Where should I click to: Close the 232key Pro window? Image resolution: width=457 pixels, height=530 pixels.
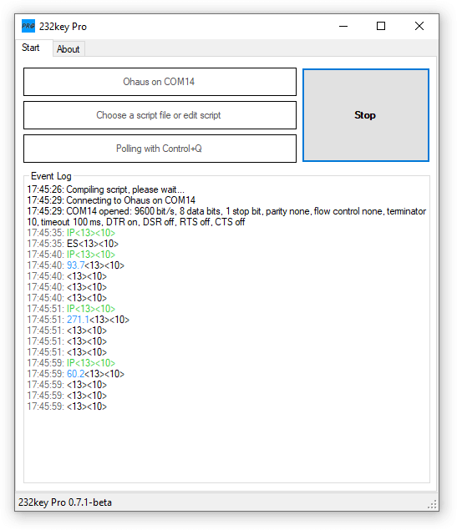[x=419, y=27]
